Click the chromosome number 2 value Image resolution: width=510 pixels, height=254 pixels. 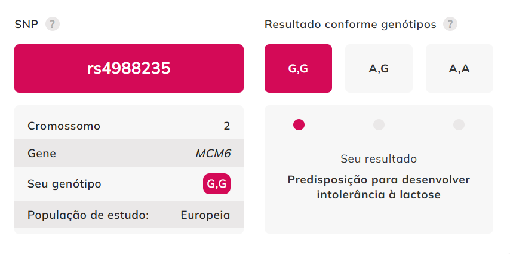[226, 126]
